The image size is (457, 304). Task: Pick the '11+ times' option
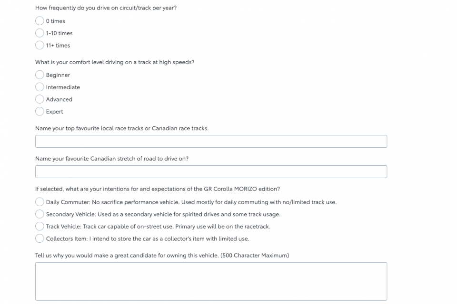pos(40,46)
